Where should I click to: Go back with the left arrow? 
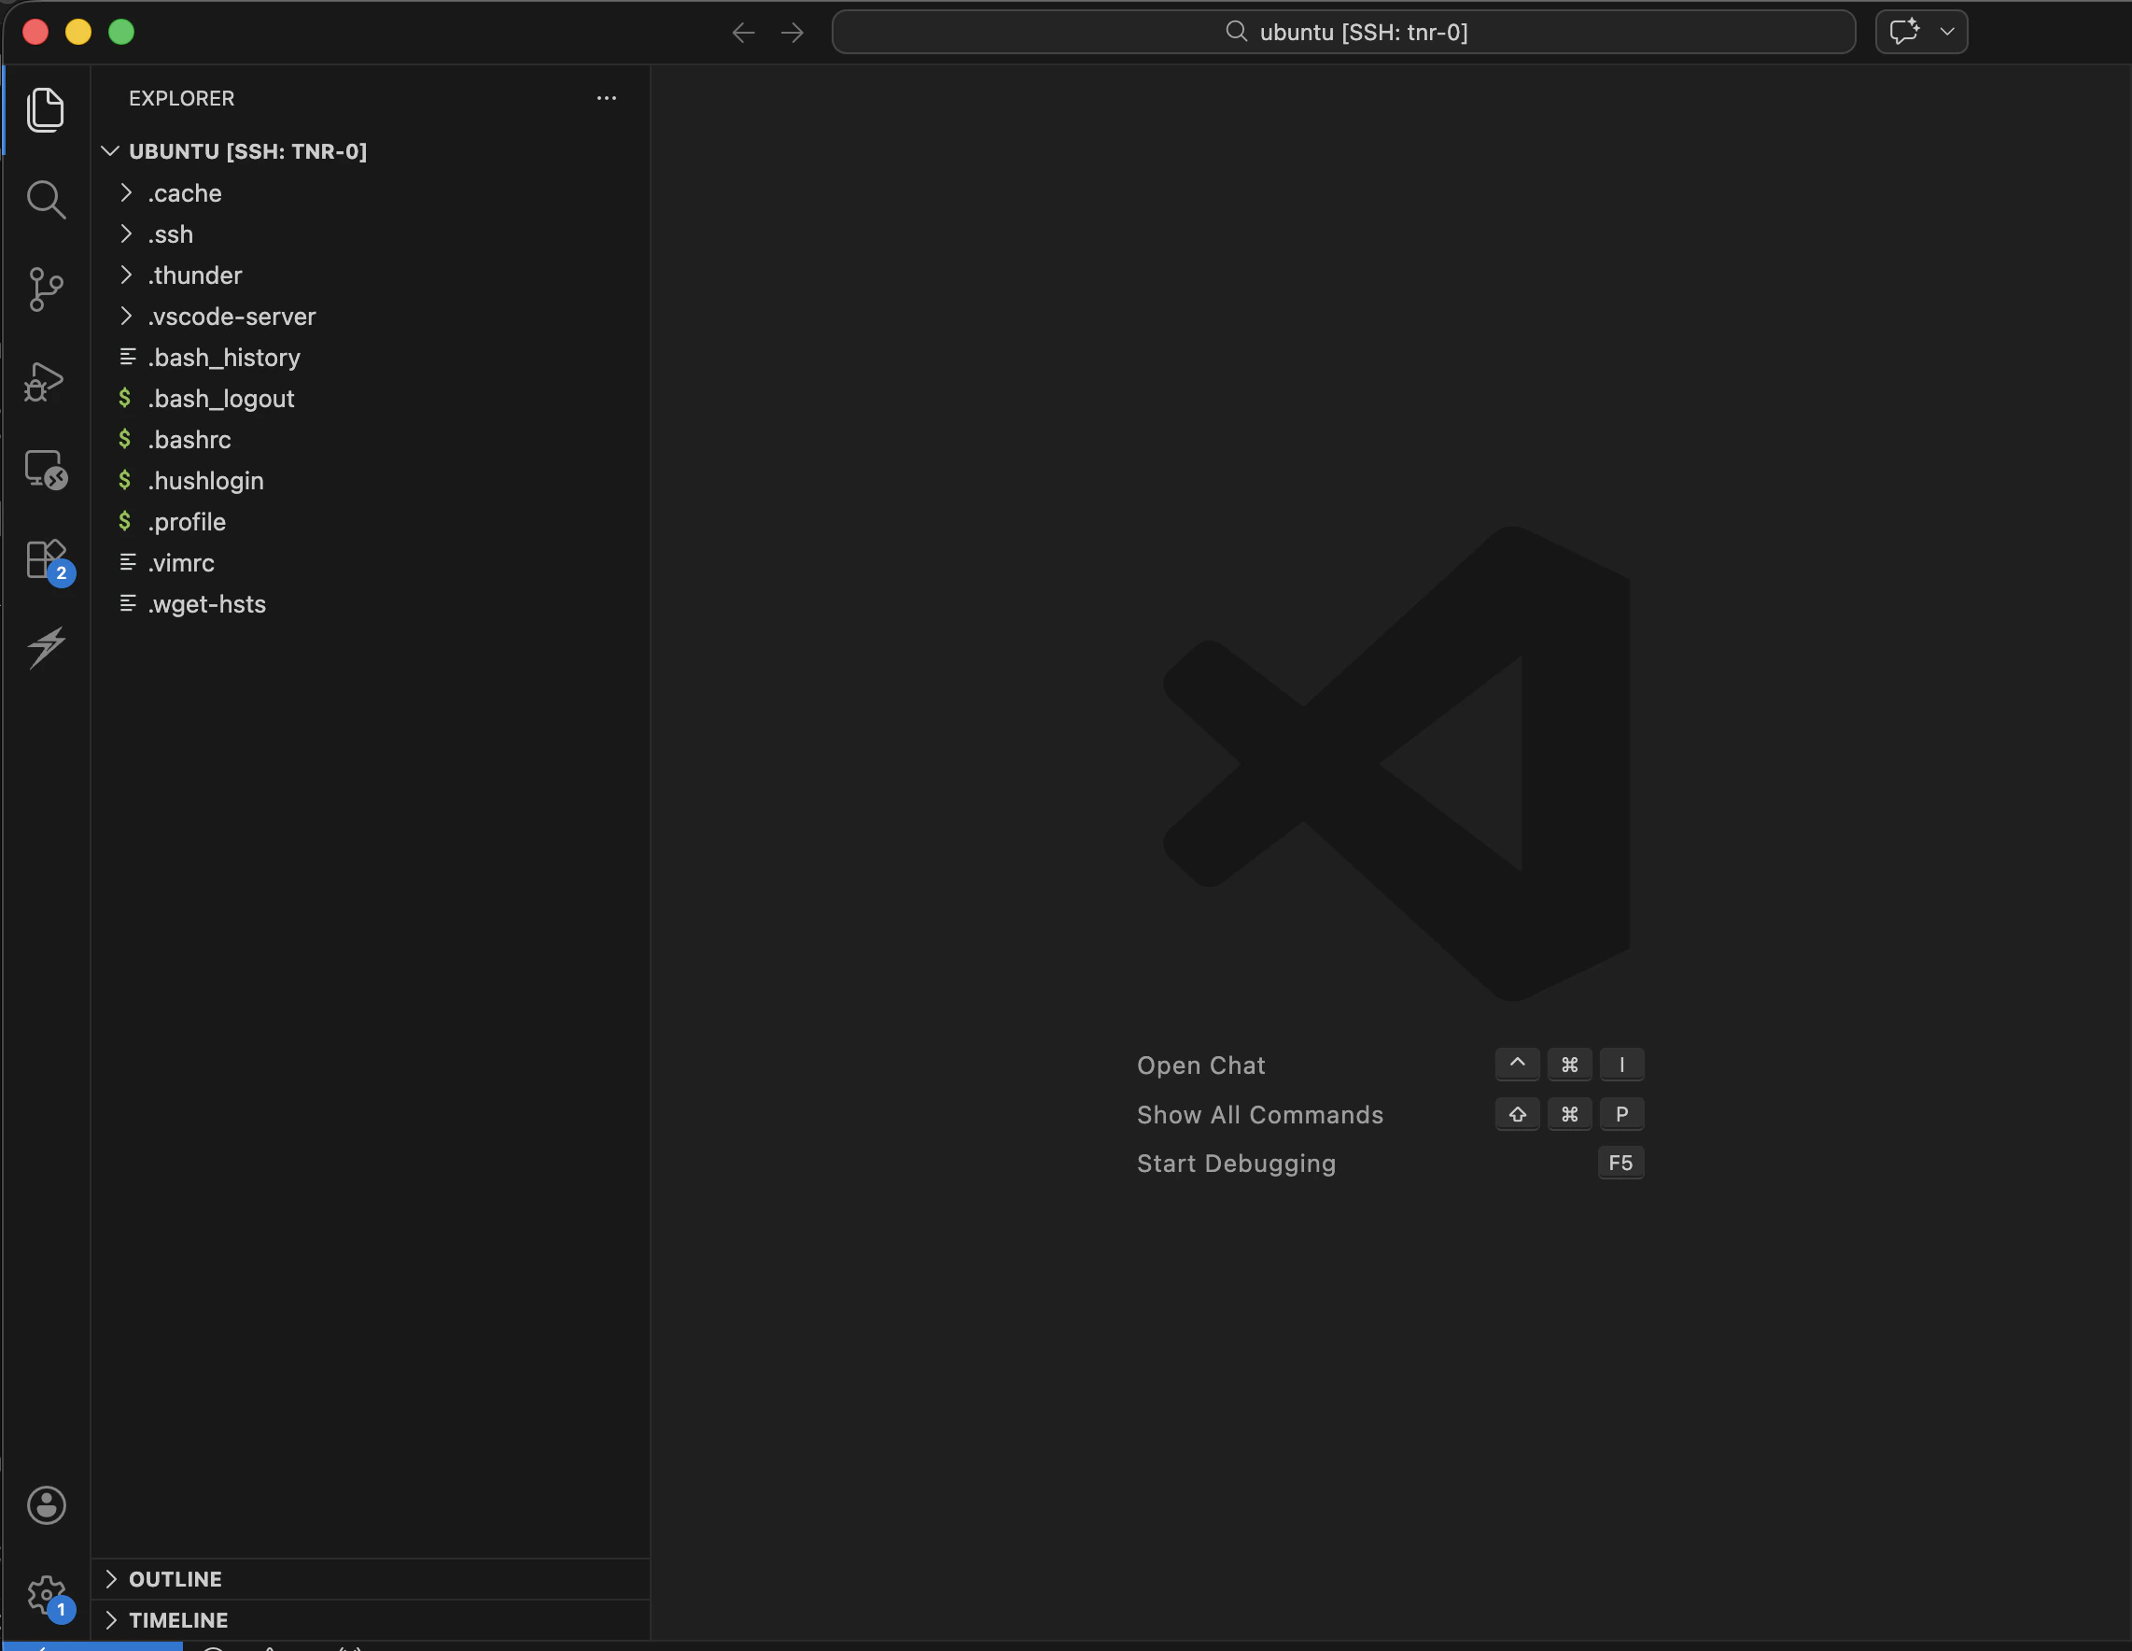(x=744, y=33)
